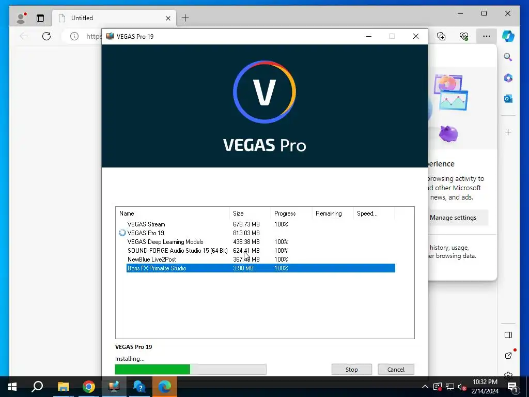Sort list by Name column header
529x397 pixels.
173,213
